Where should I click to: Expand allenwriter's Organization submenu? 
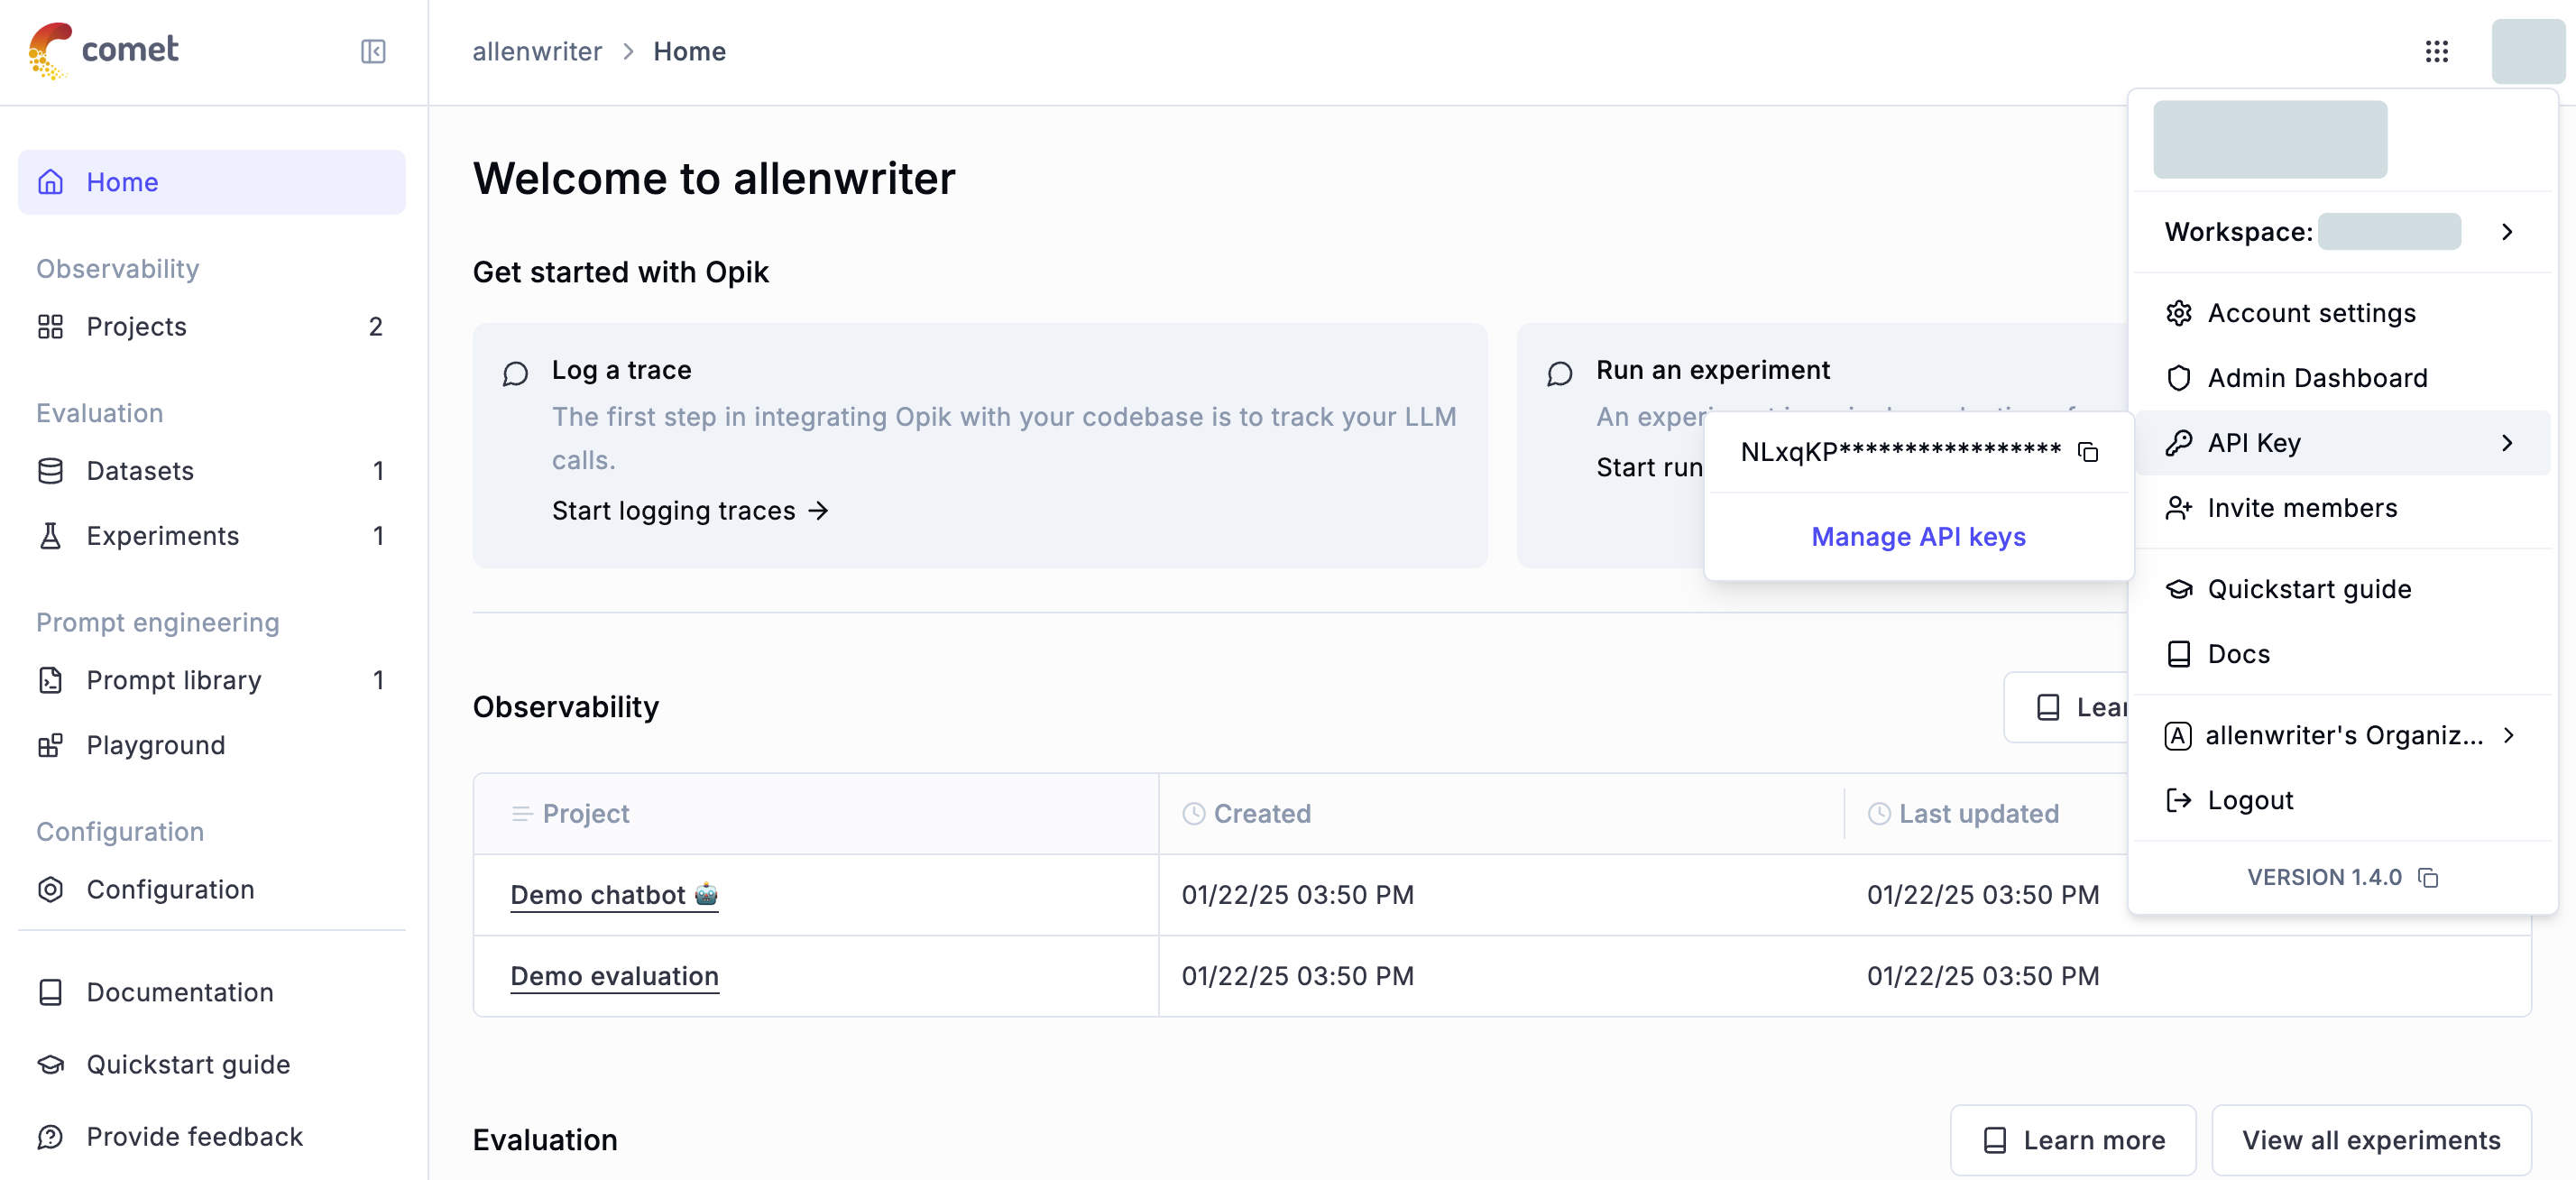click(x=2508, y=736)
